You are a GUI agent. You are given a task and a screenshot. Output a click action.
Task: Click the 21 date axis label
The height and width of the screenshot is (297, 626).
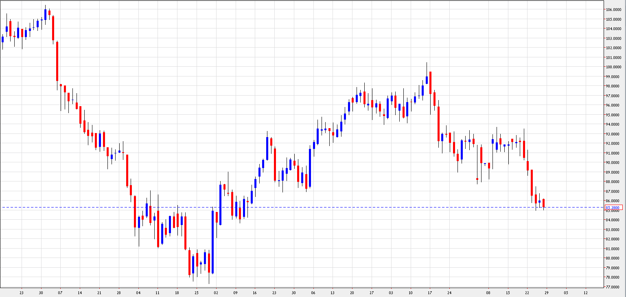click(99, 293)
